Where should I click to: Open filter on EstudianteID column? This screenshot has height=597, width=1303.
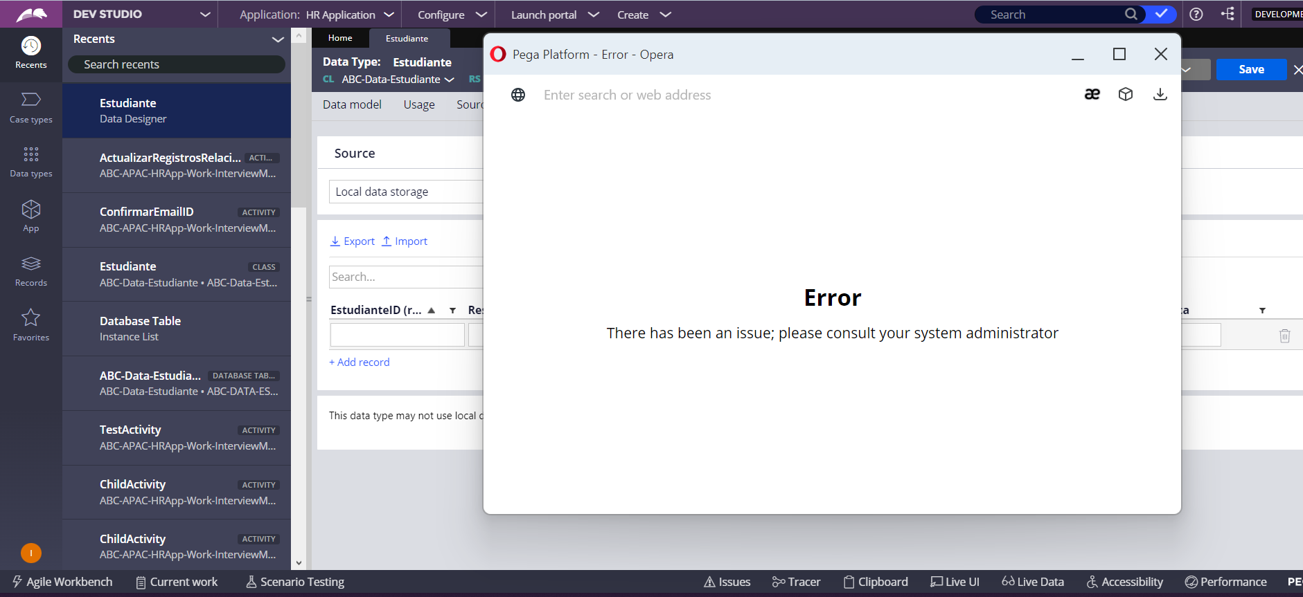tap(452, 311)
